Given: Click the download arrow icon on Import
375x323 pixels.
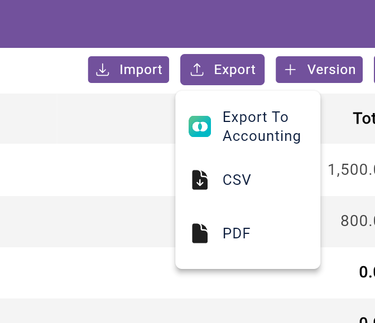Looking at the screenshot, I should point(103,70).
